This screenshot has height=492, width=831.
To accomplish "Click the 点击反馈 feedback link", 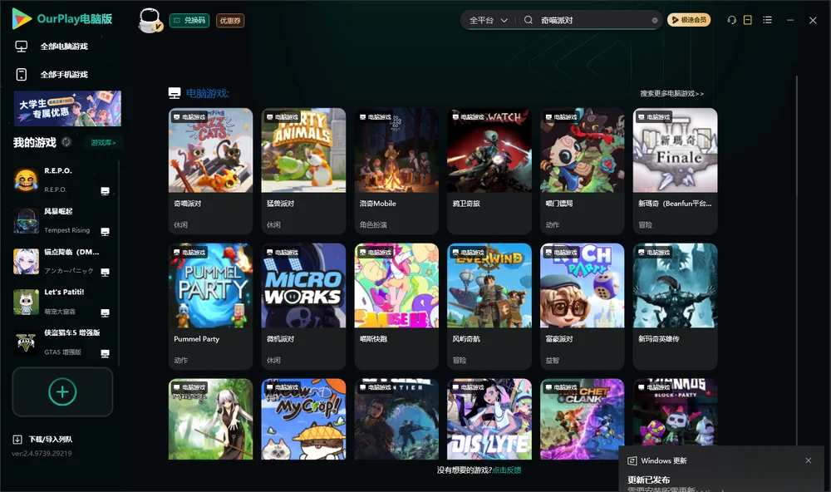I will 507,470.
